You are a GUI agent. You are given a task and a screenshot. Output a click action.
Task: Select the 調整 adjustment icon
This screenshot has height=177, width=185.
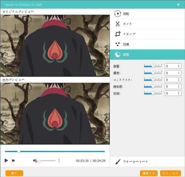pos(117,55)
